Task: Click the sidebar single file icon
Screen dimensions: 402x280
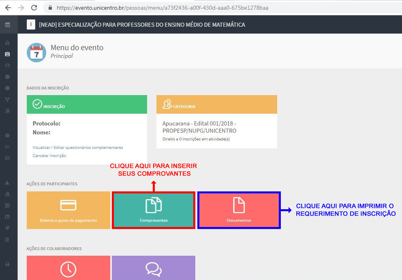Action: point(7,240)
